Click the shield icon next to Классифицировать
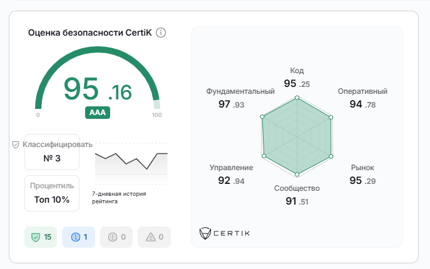 pyautogui.click(x=16, y=145)
